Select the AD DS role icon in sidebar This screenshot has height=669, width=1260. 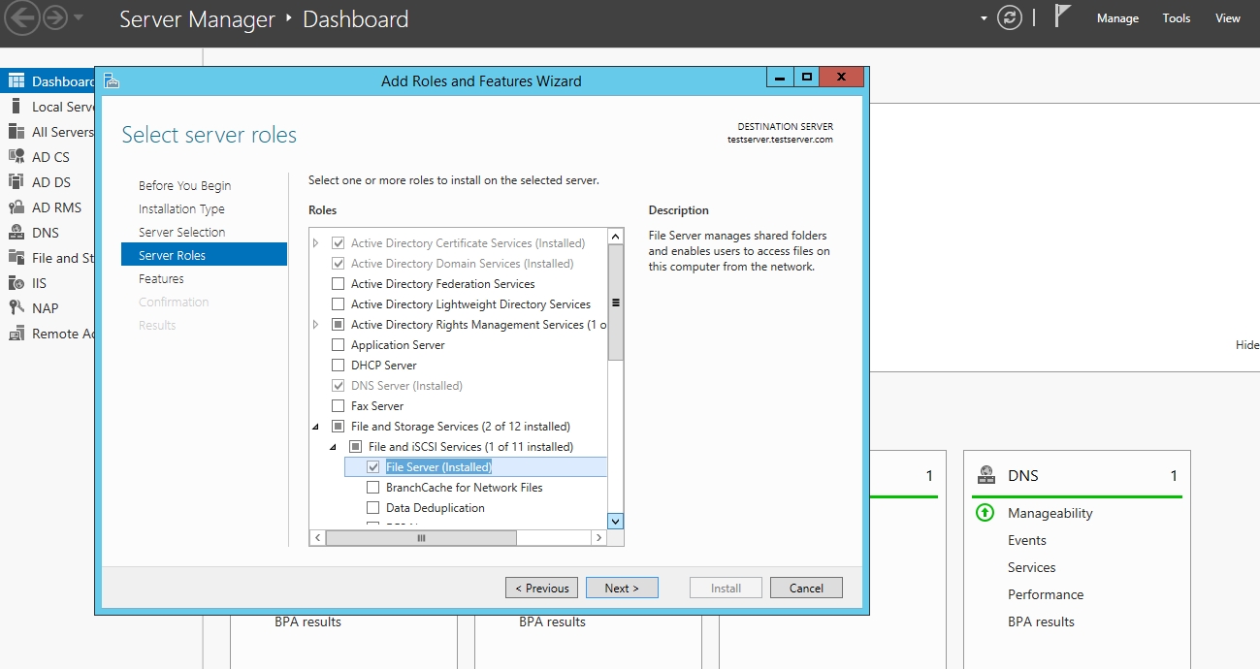(16, 182)
